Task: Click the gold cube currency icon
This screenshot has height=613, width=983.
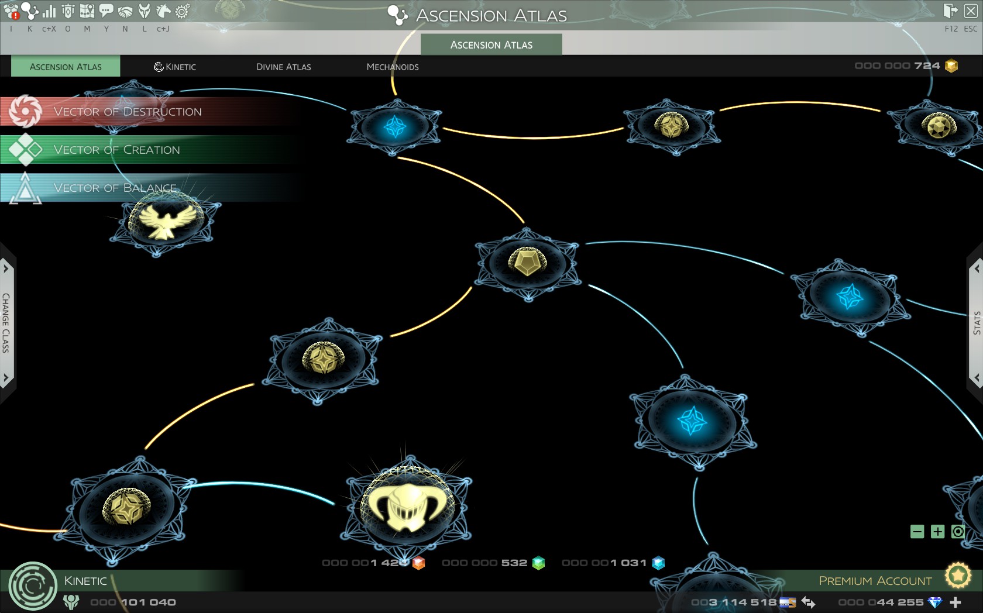Action: click(x=951, y=66)
